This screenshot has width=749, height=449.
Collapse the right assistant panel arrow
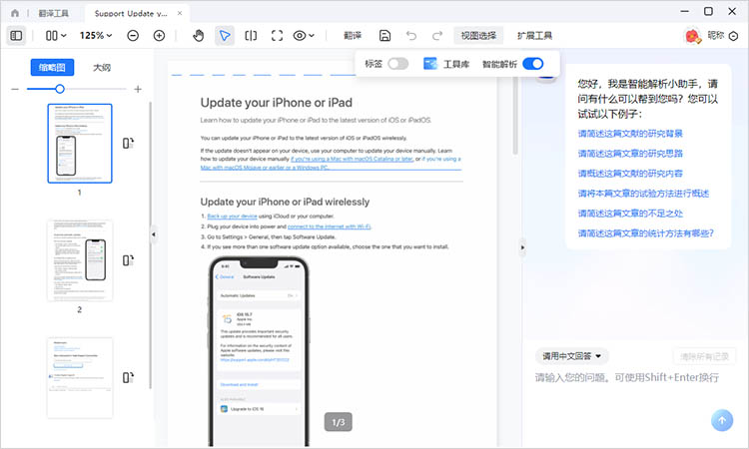click(522, 247)
